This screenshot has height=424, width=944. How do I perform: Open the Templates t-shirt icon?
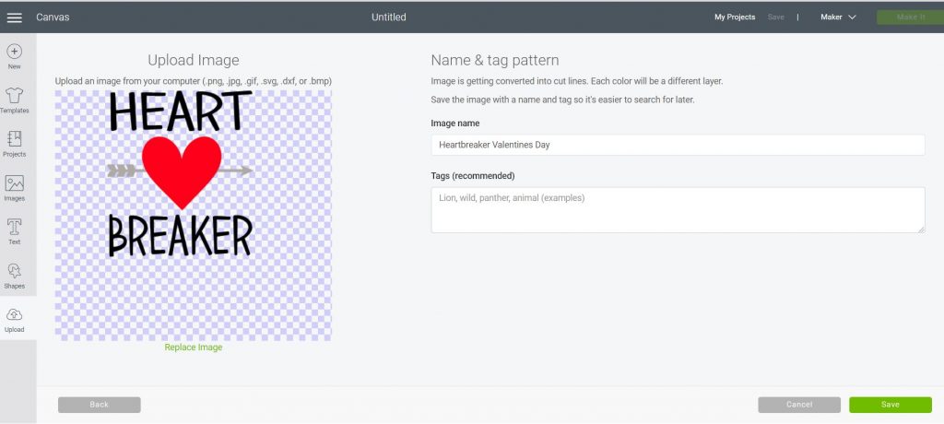tap(15, 96)
